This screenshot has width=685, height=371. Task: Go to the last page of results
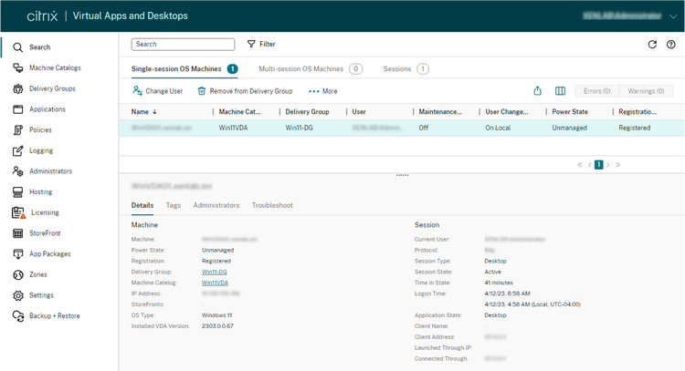click(x=617, y=165)
